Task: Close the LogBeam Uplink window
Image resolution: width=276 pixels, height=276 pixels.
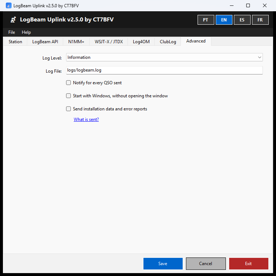Action: (x=264, y=6)
